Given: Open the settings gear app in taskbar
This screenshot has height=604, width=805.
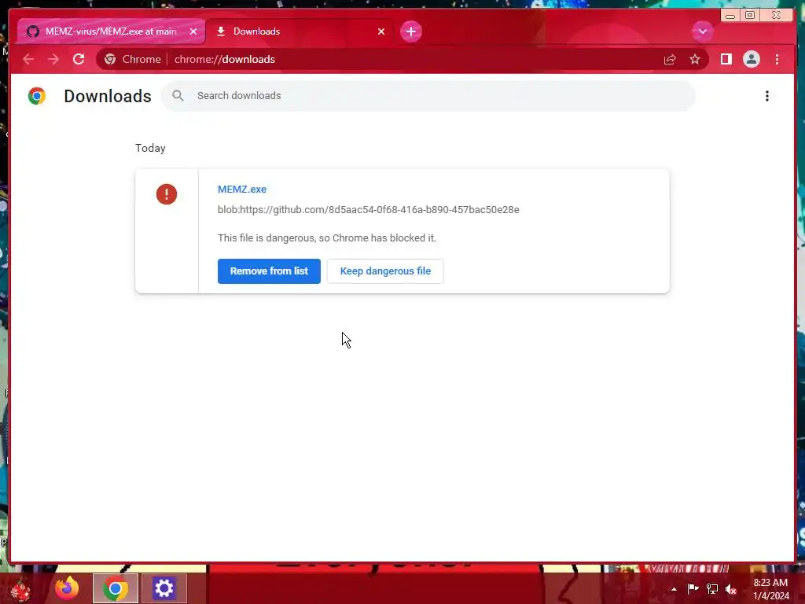Looking at the screenshot, I should pyautogui.click(x=164, y=588).
